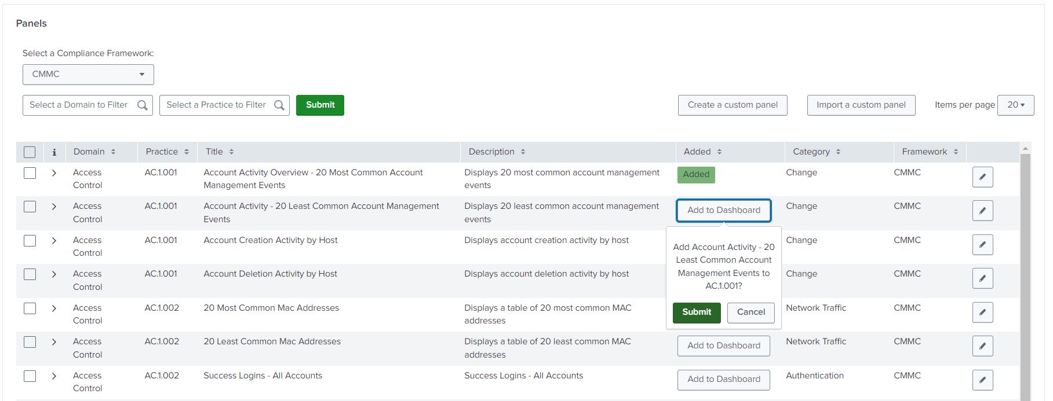Click the info column header icon

(x=54, y=152)
